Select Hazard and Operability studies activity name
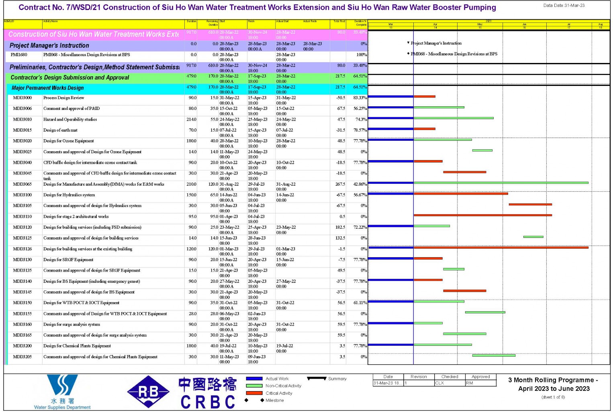The height and width of the screenshot is (412, 613). 70,120
